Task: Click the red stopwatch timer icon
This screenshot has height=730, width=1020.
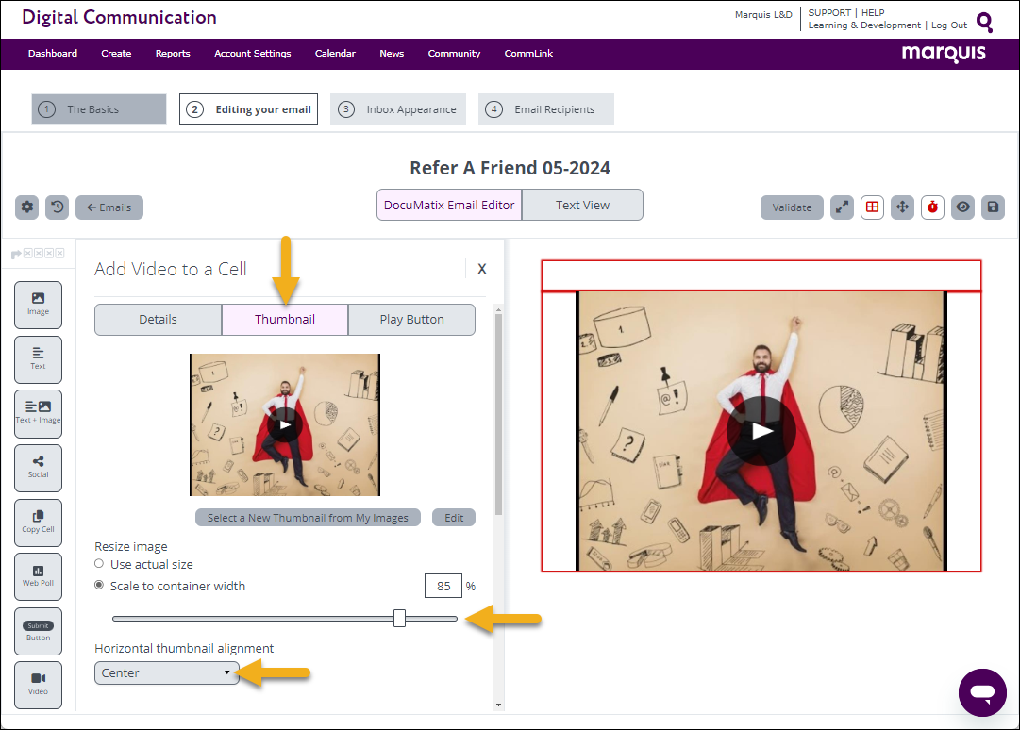Action: [932, 207]
